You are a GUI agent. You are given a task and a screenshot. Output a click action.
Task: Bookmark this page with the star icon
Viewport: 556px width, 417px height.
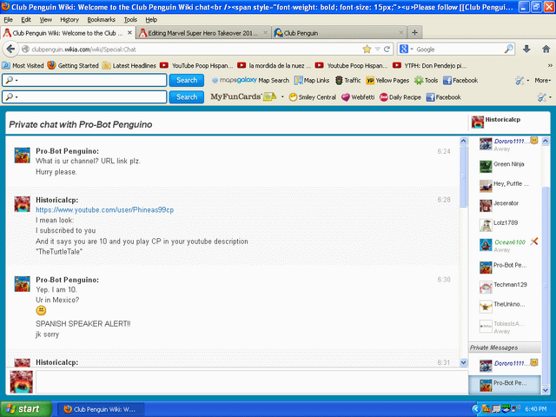(367, 49)
